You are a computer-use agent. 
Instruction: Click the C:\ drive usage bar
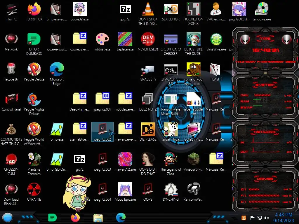pos(254,189)
